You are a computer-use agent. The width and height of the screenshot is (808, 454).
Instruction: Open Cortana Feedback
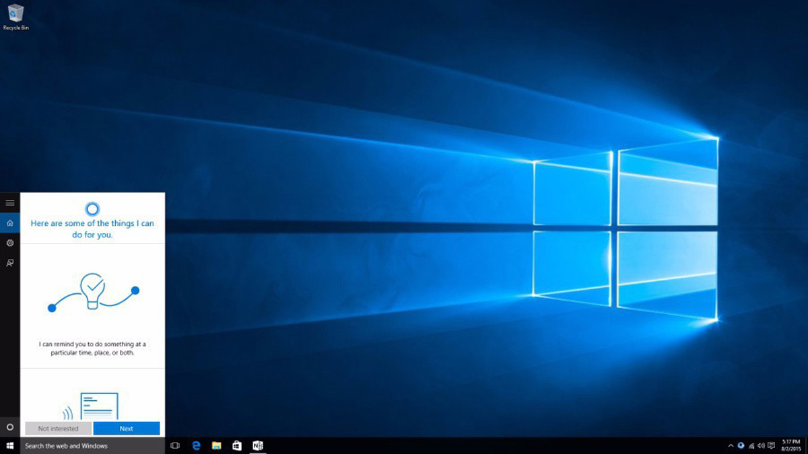(x=10, y=263)
